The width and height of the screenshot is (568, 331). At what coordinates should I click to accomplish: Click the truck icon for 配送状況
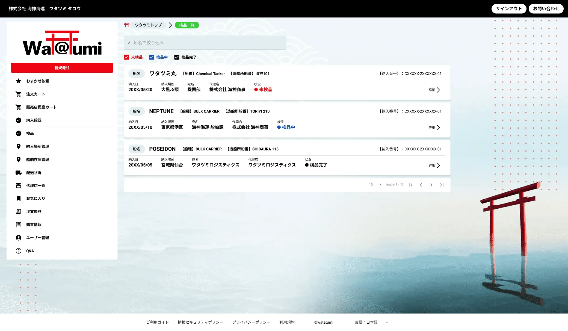18,173
